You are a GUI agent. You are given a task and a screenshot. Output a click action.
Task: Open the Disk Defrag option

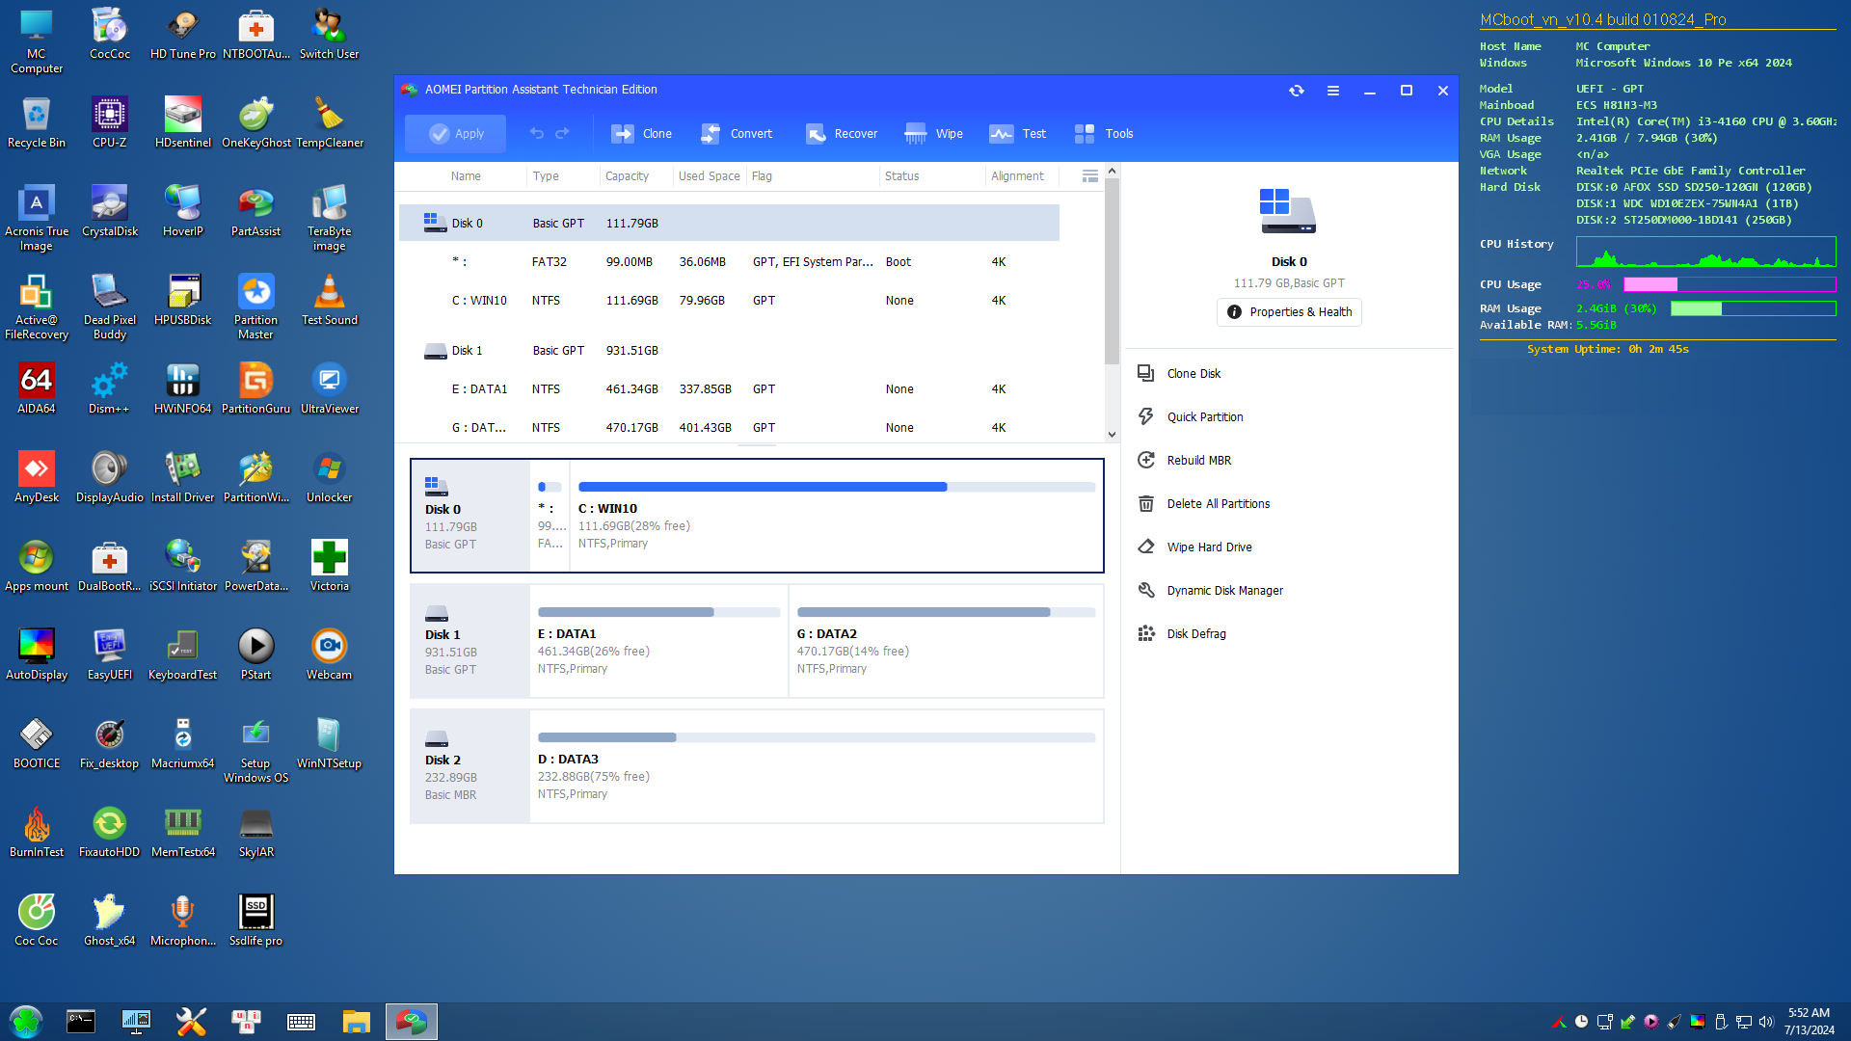point(1195,634)
